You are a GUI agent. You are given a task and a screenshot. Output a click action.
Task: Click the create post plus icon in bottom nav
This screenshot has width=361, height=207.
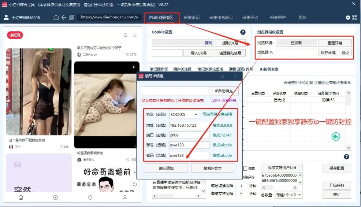click(55, 198)
